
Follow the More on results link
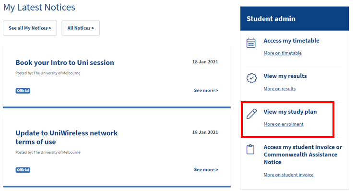pos(280,89)
